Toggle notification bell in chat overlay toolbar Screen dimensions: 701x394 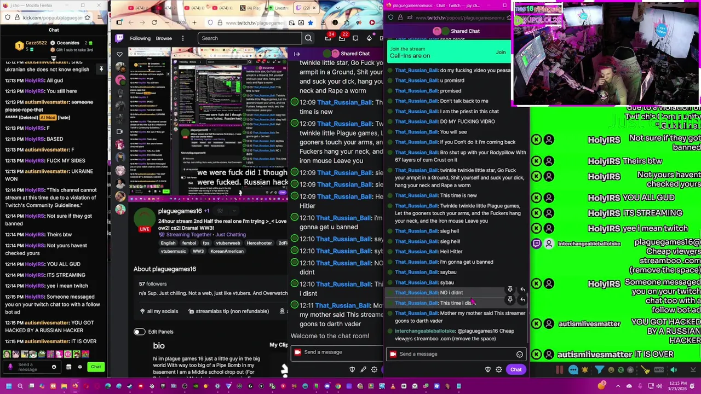585,370
